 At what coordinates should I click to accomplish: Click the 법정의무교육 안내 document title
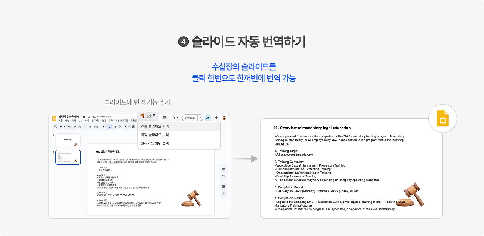[69, 116]
